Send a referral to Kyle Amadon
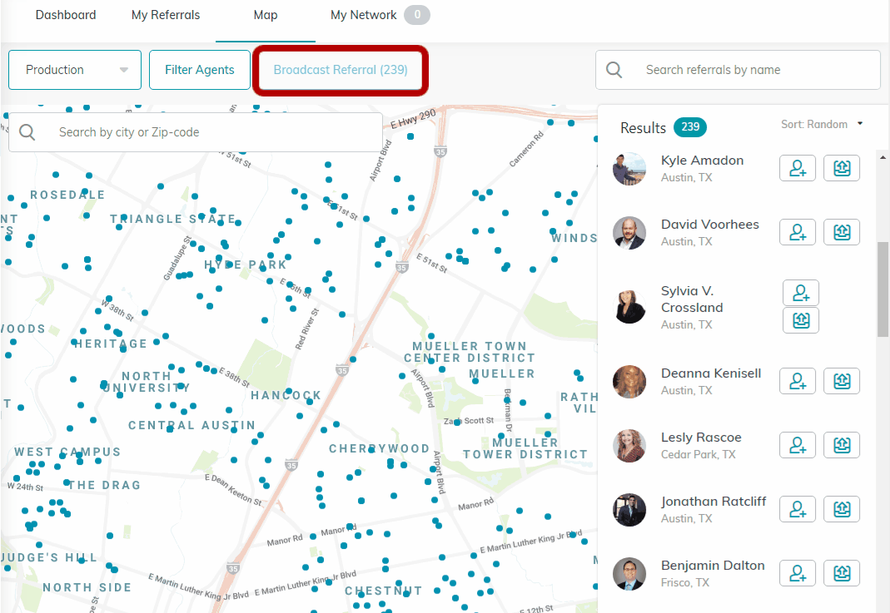 click(842, 167)
